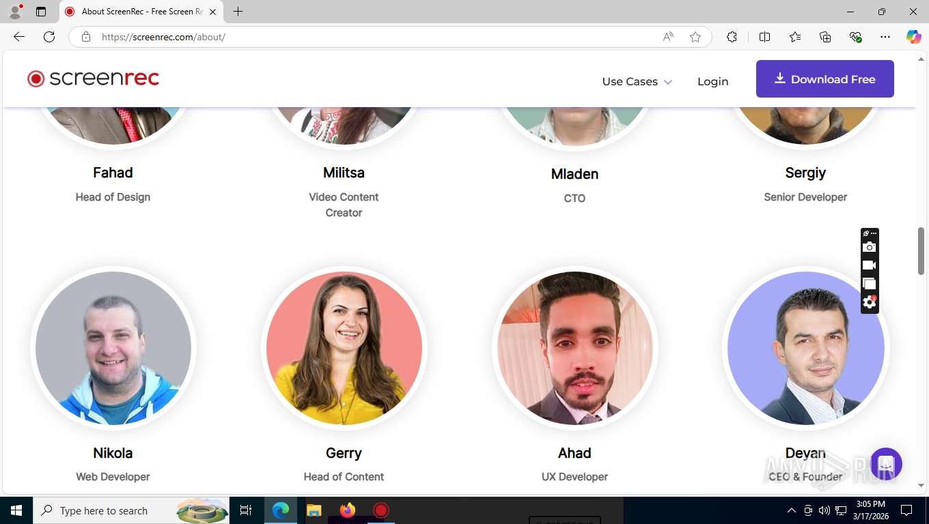Viewport: 929px width, 524px height.
Task: Expand Use Cases dropdown
Action: tap(637, 81)
